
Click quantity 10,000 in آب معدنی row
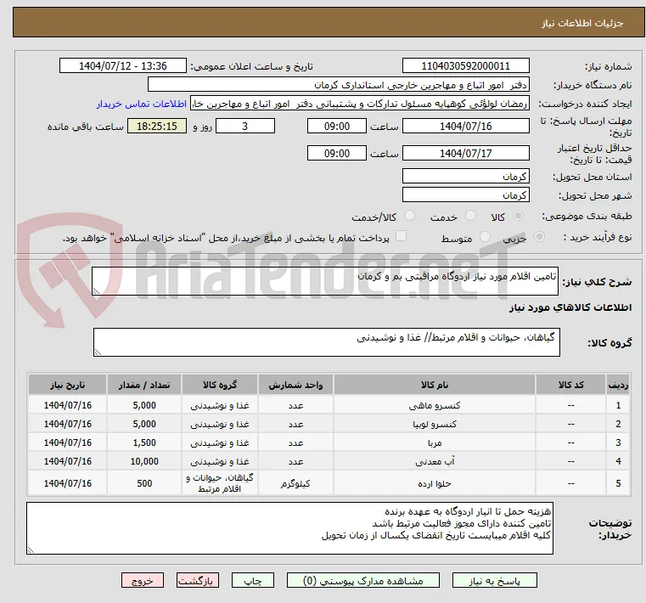point(144,462)
